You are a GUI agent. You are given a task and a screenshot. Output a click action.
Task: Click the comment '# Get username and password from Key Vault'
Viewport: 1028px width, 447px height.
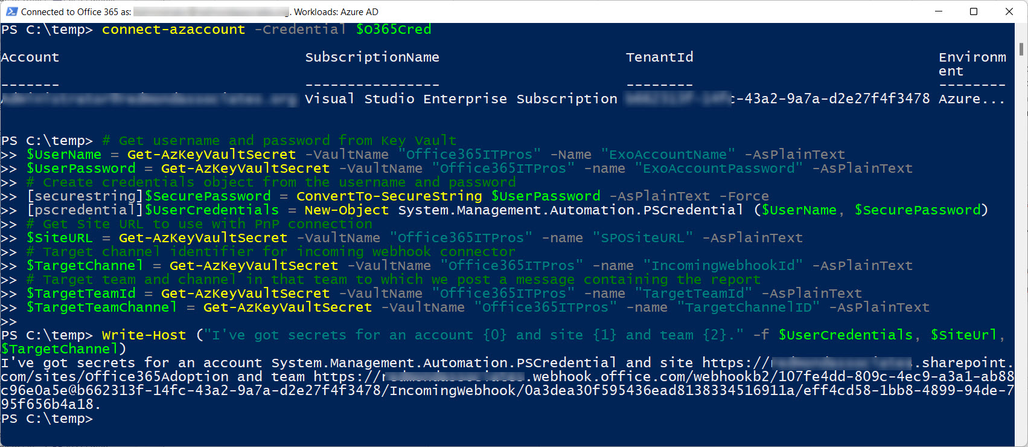pyautogui.click(x=279, y=141)
